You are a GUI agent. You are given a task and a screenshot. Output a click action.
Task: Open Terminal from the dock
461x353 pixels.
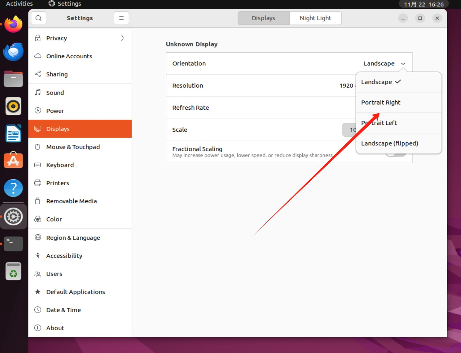[13, 244]
